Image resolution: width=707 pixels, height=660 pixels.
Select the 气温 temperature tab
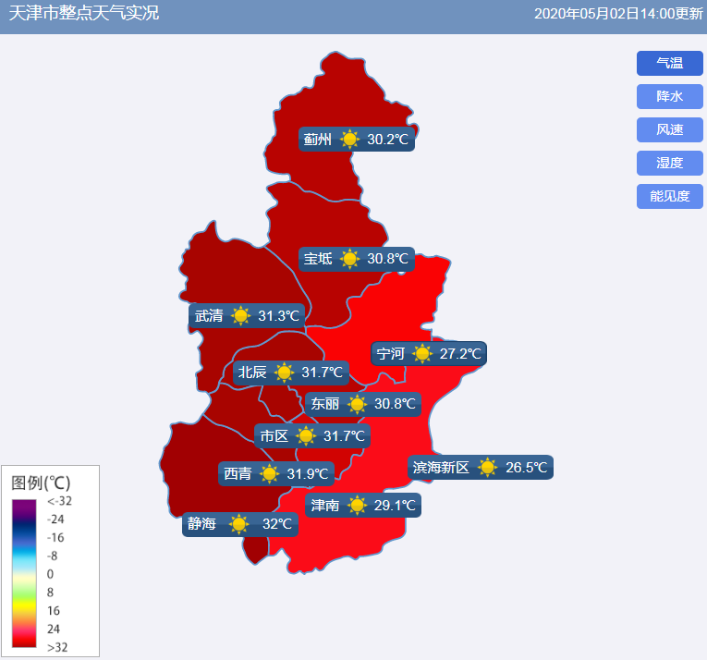pyautogui.click(x=669, y=64)
